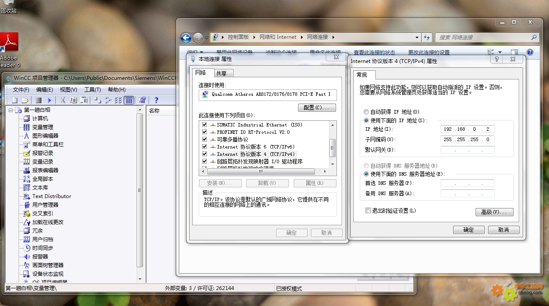Screen dimensions: 549x306
Task: Click the 默认网关 input field
Action: [x=467, y=150]
